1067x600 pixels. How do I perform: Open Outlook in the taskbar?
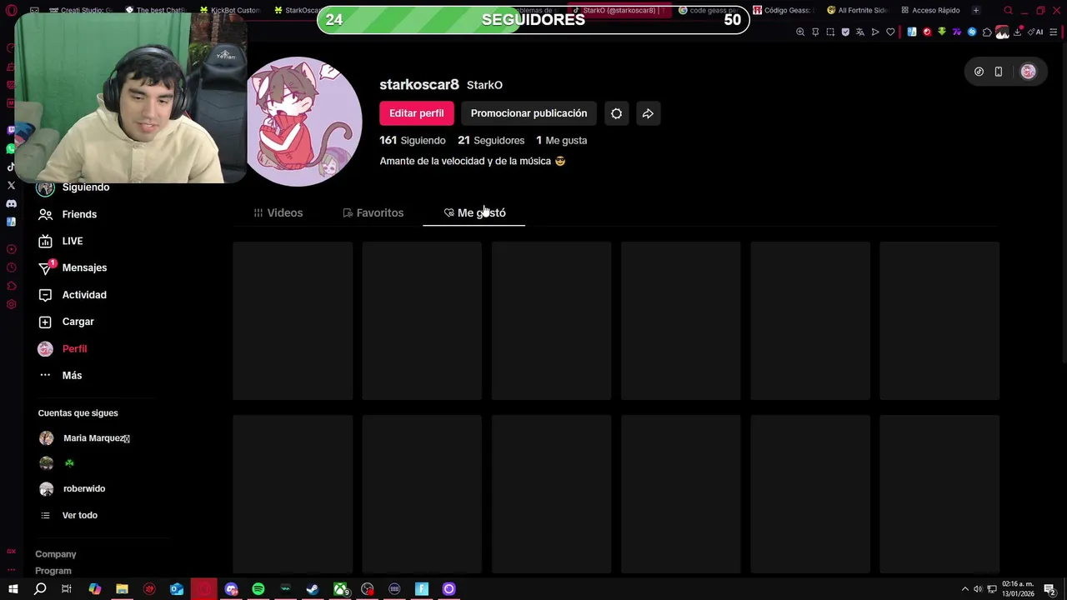(177, 589)
